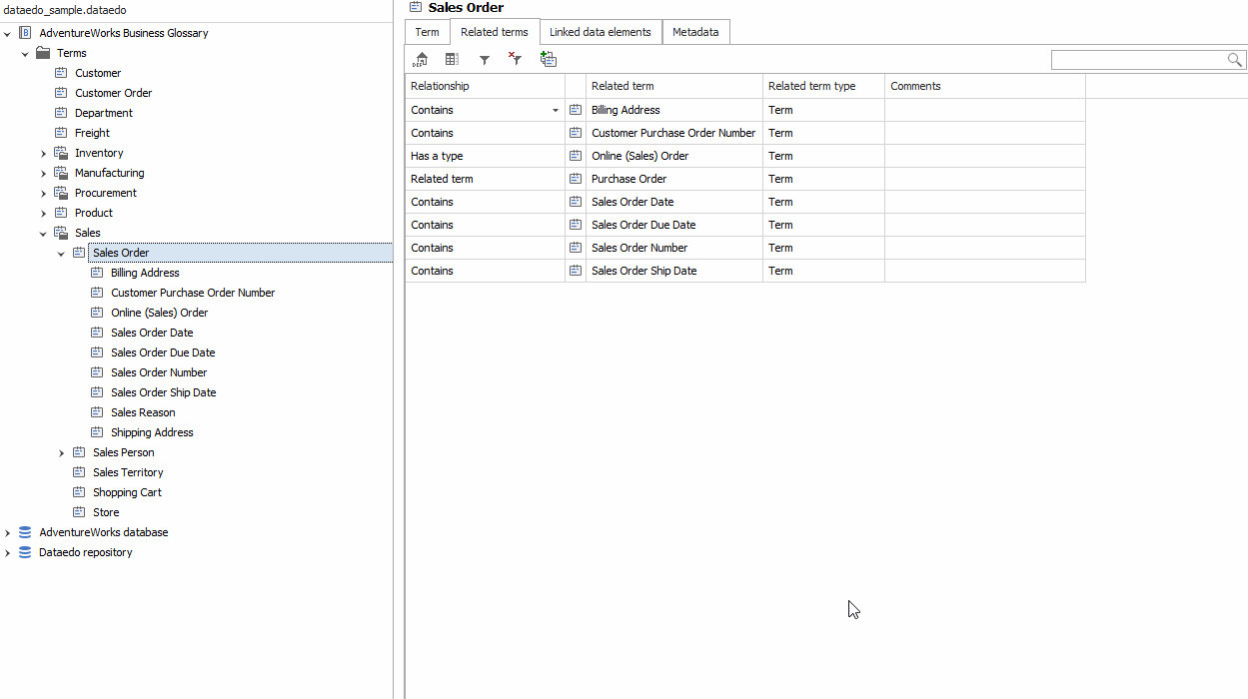Screen dimensions: 1248x699
Task: Click the search input field
Action: click(x=1137, y=61)
